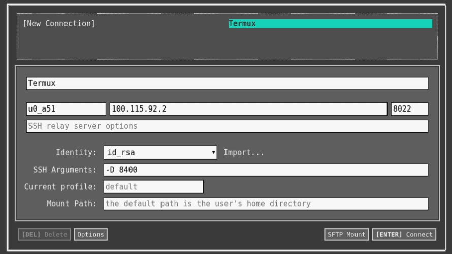Click the Import... identity link
This screenshot has width=452, height=254.
[x=244, y=152]
